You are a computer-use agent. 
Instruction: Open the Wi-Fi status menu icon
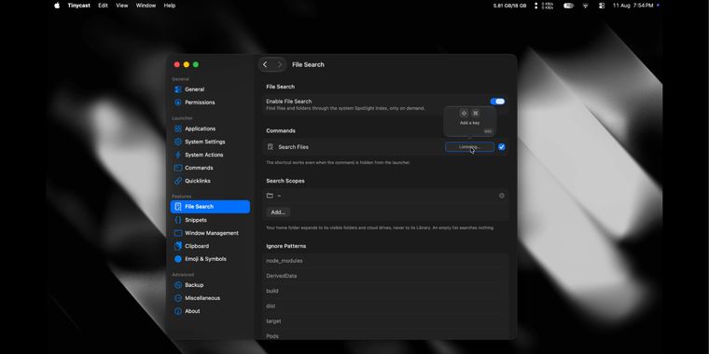tap(586, 6)
